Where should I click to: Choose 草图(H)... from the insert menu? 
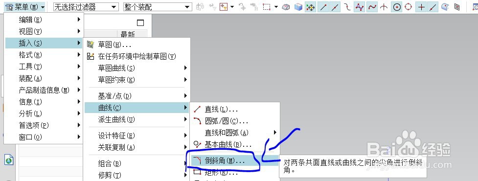[x=137, y=45]
